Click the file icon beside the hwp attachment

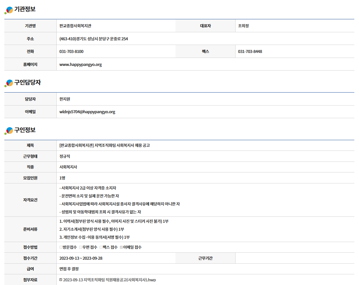[x=61, y=280]
